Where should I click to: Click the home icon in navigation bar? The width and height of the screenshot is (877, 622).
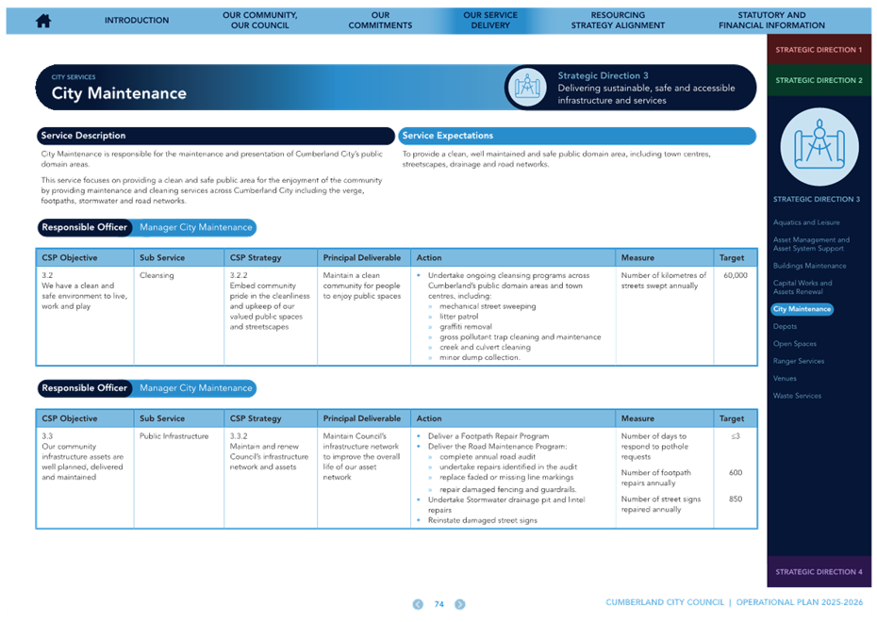pos(43,21)
